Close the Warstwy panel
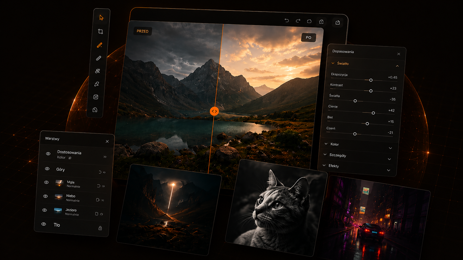463x260 pixels. tap(107, 141)
